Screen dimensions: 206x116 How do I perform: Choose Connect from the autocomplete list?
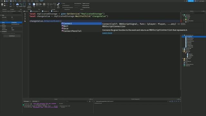coord(81,24)
